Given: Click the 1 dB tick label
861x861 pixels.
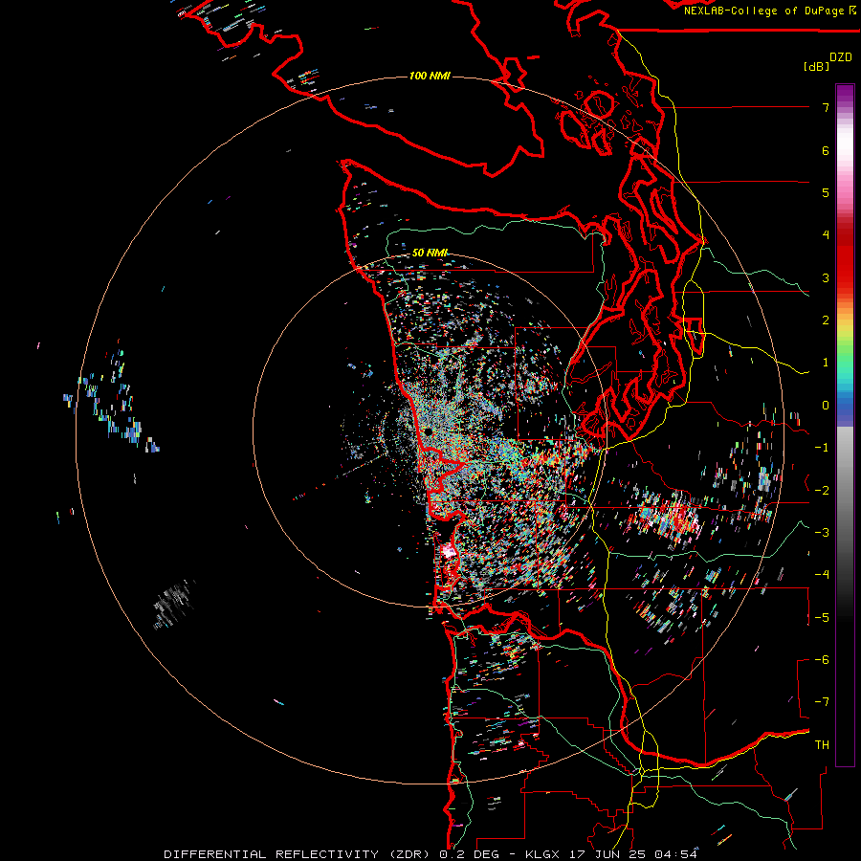Looking at the screenshot, I should coord(826,363).
